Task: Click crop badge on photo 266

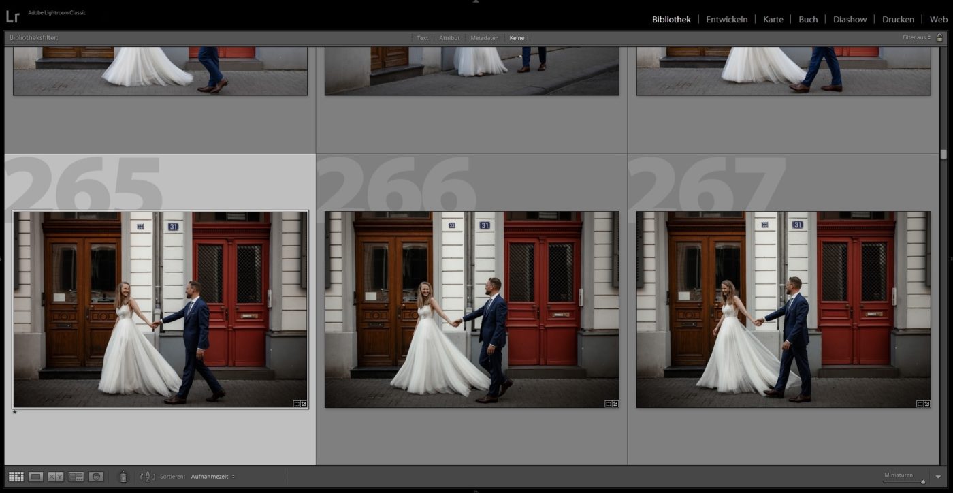Action: pos(608,404)
